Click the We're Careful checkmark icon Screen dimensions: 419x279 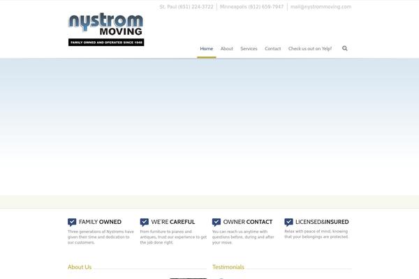pyautogui.click(x=145, y=222)
